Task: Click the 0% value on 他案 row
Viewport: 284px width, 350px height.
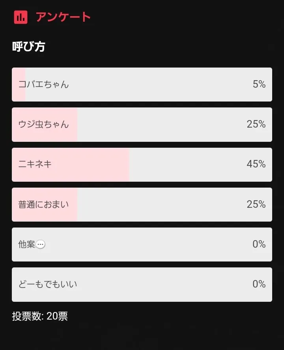Action: click(259, 245)
